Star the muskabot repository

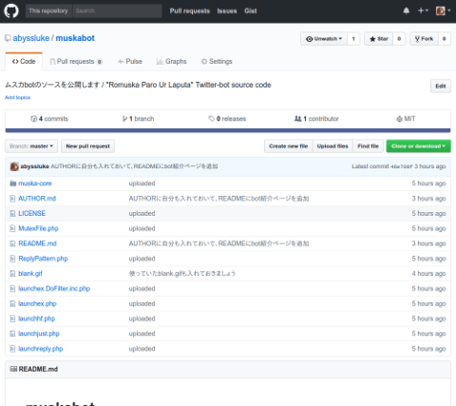pyautogui.click(x=379, y=39)
